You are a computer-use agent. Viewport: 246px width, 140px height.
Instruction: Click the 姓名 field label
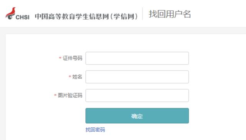(77, 77)
